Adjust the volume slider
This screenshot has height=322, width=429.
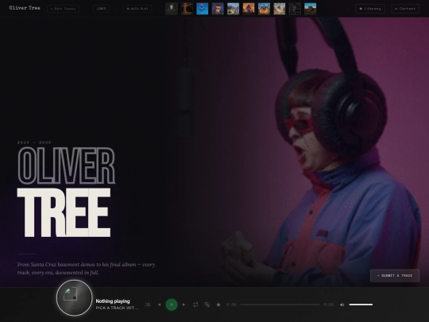(361, 305)
